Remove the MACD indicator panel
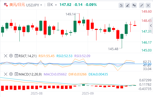Screen dimensions: 153x97 click(x=6, y=74)
